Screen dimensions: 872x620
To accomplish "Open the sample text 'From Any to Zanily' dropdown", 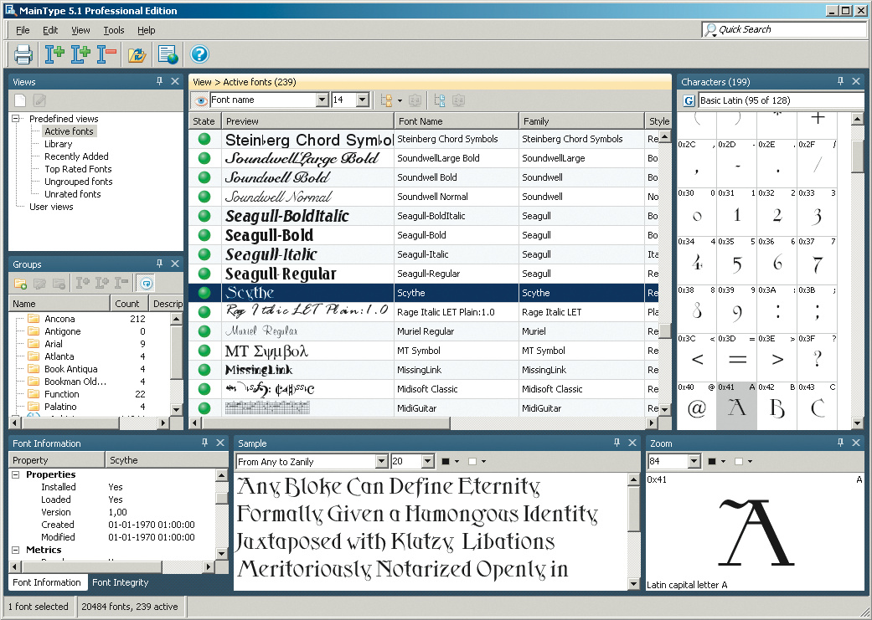I will pyautogui.click(x=381, y=461).
